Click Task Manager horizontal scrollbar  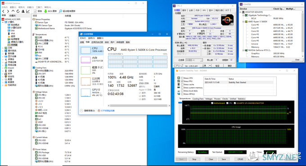click(139, 106)
